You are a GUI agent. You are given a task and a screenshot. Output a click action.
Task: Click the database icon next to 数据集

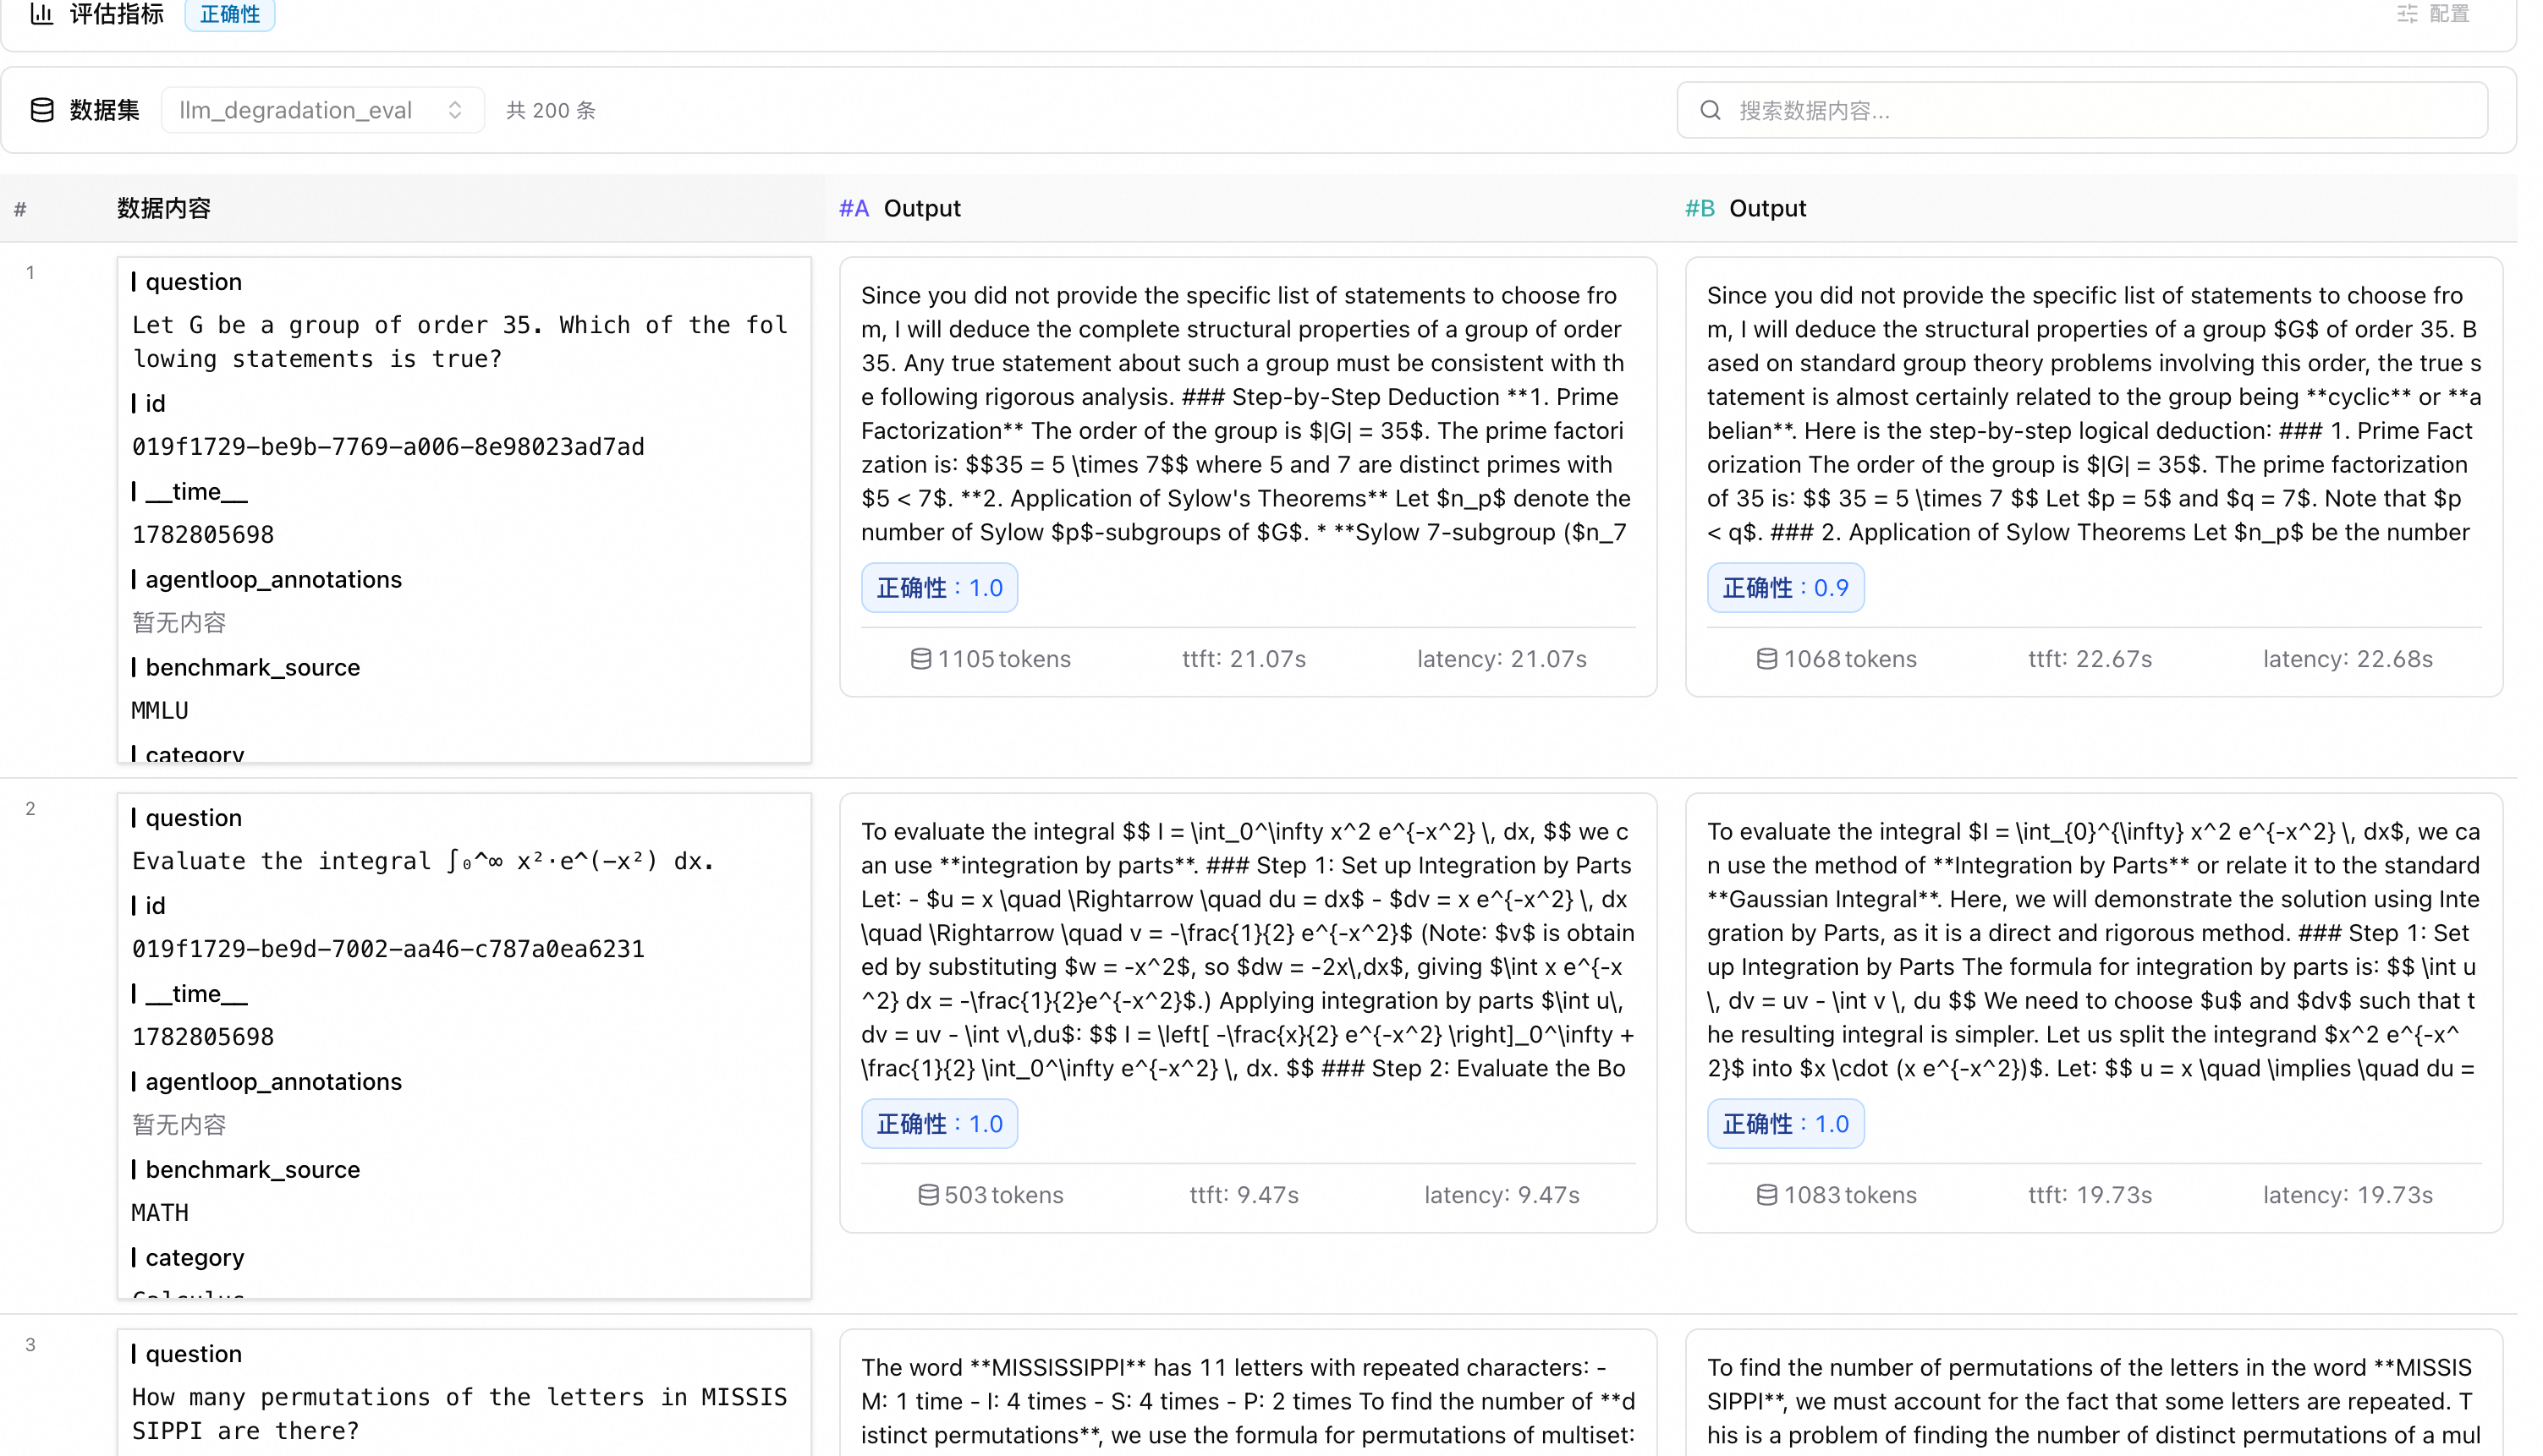click(x=42, y=110)
